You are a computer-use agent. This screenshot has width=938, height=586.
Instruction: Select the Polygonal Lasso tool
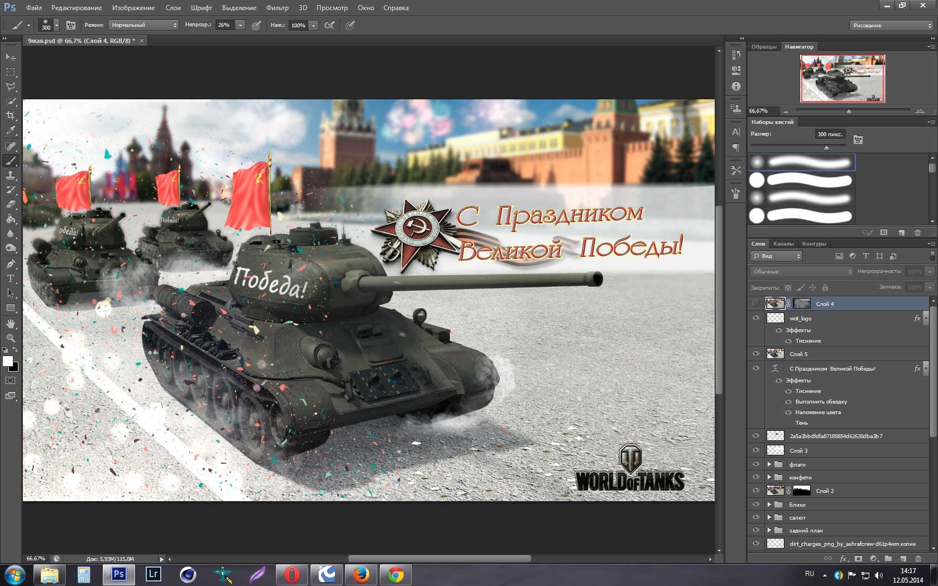11,87
